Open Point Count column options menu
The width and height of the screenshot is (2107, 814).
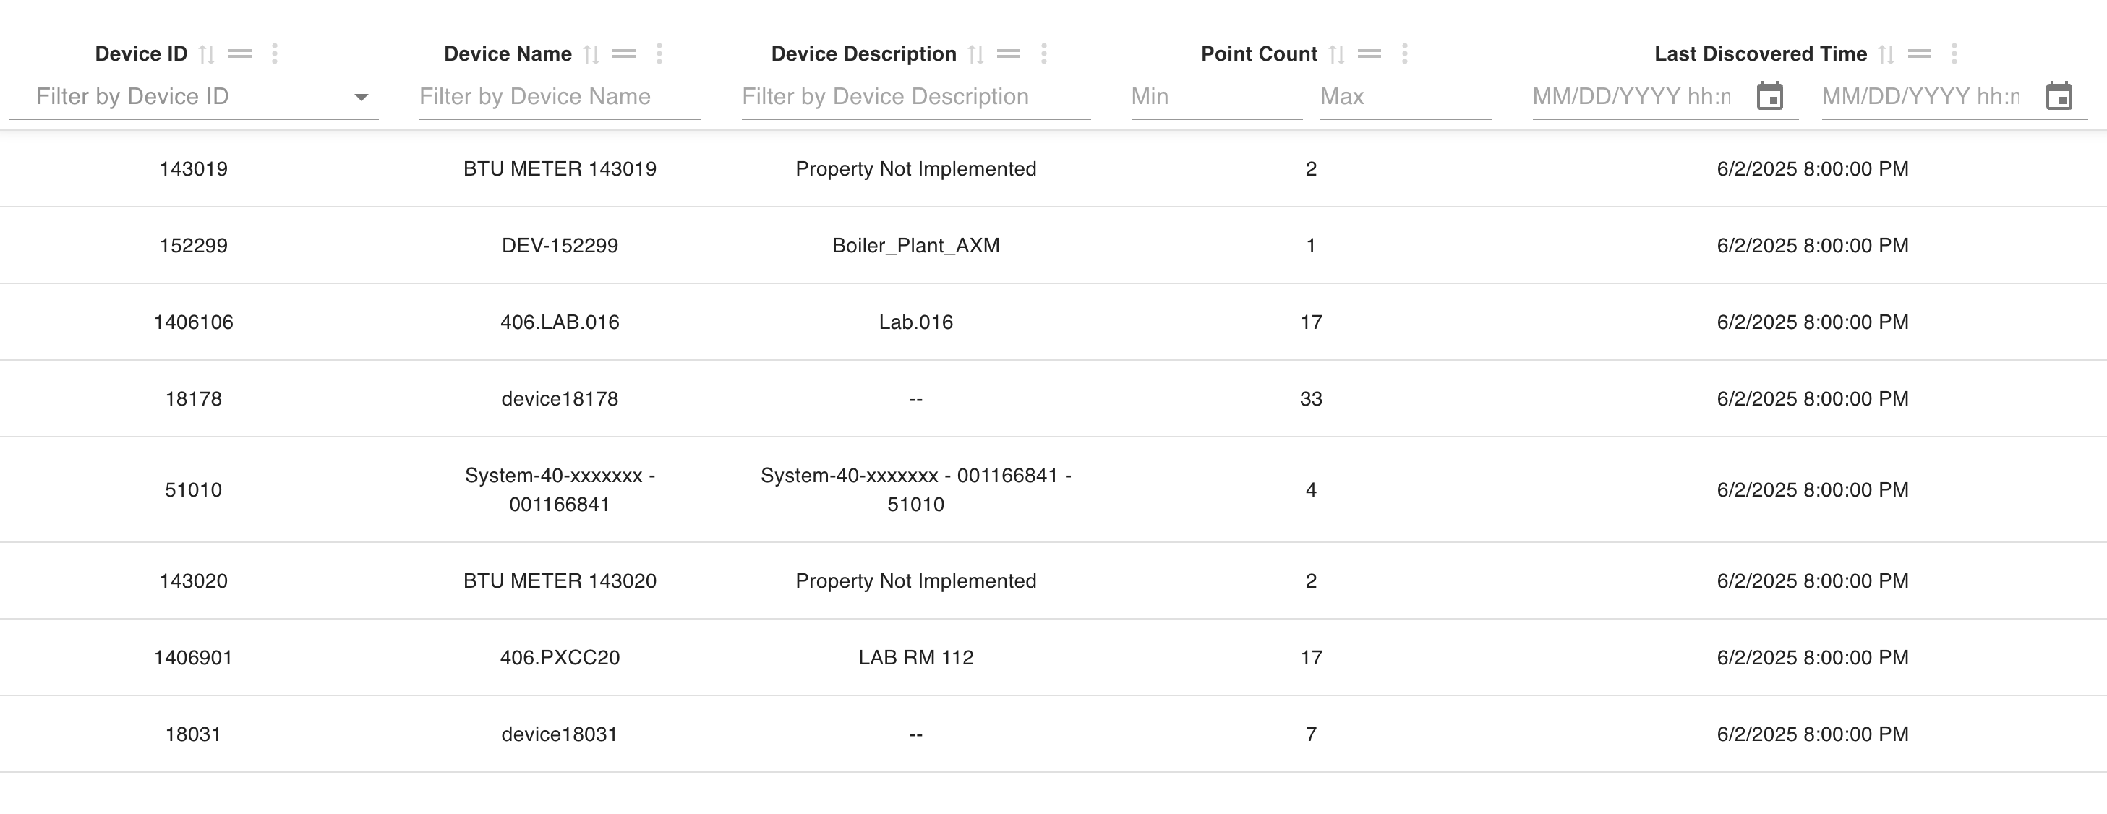tap(1404, 54)
